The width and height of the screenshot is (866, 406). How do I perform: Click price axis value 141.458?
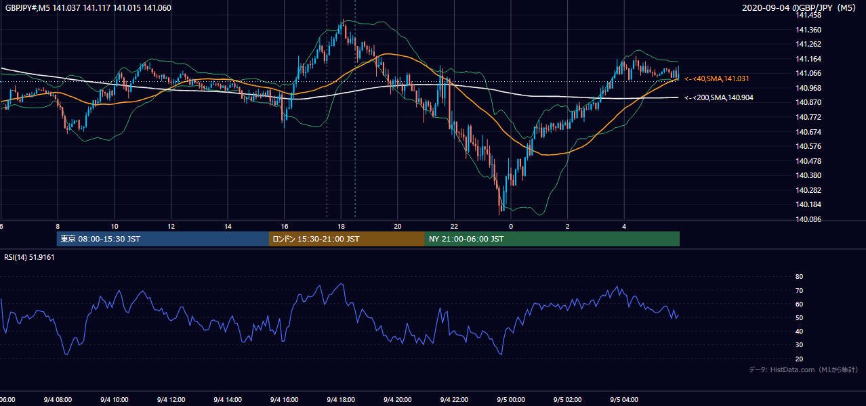click(809, 15)
